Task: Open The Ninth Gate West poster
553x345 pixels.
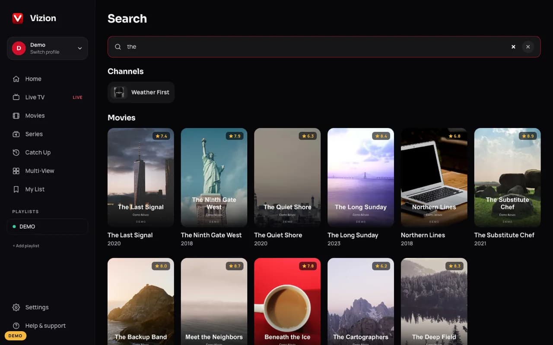Action: click(214, 178)
